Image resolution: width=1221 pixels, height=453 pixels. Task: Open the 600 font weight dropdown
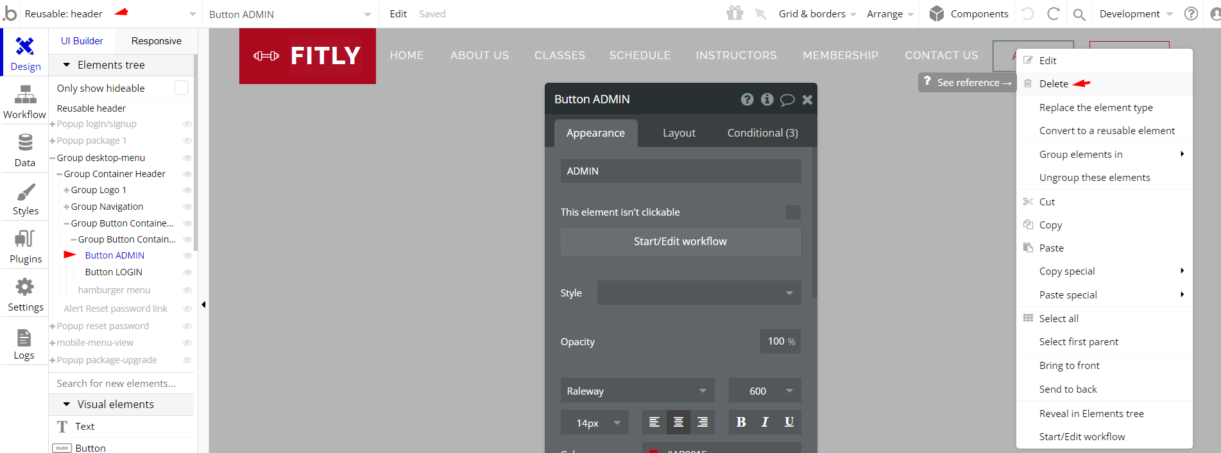click(765, 391)
